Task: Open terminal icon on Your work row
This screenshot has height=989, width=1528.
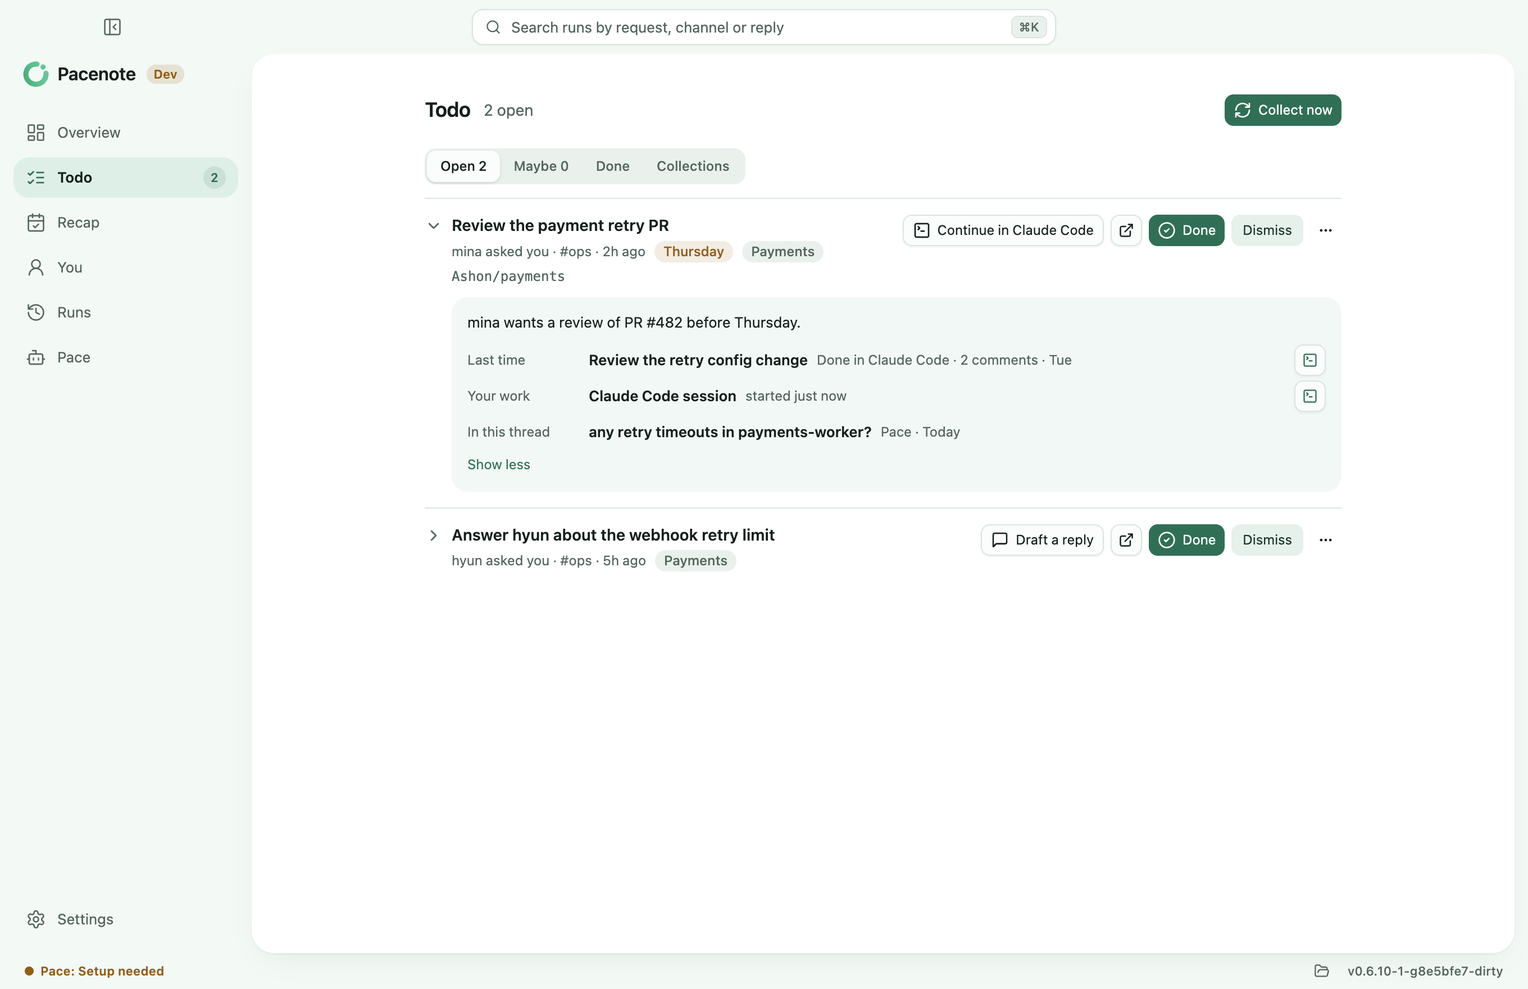Action: tap(1309, 396)
